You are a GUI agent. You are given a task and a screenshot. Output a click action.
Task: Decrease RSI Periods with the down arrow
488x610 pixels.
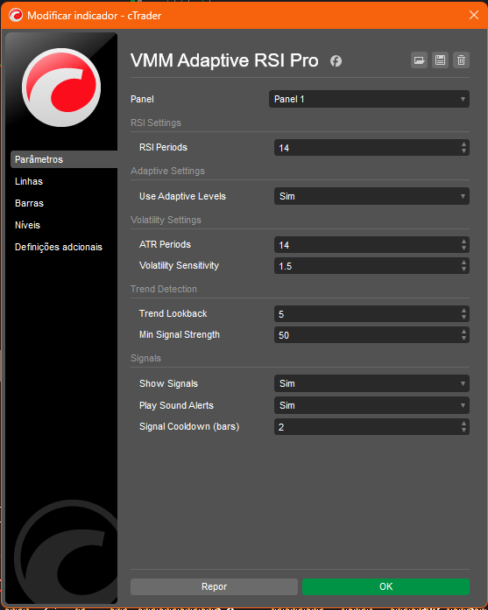coord(463,151)
